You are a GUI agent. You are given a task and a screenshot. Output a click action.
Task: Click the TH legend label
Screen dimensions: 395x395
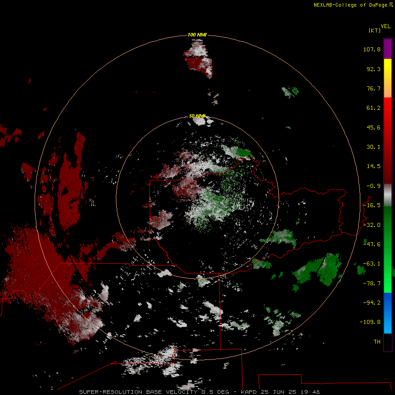coord(377,342)
